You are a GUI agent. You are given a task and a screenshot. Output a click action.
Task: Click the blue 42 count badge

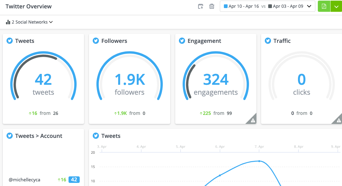74,179
